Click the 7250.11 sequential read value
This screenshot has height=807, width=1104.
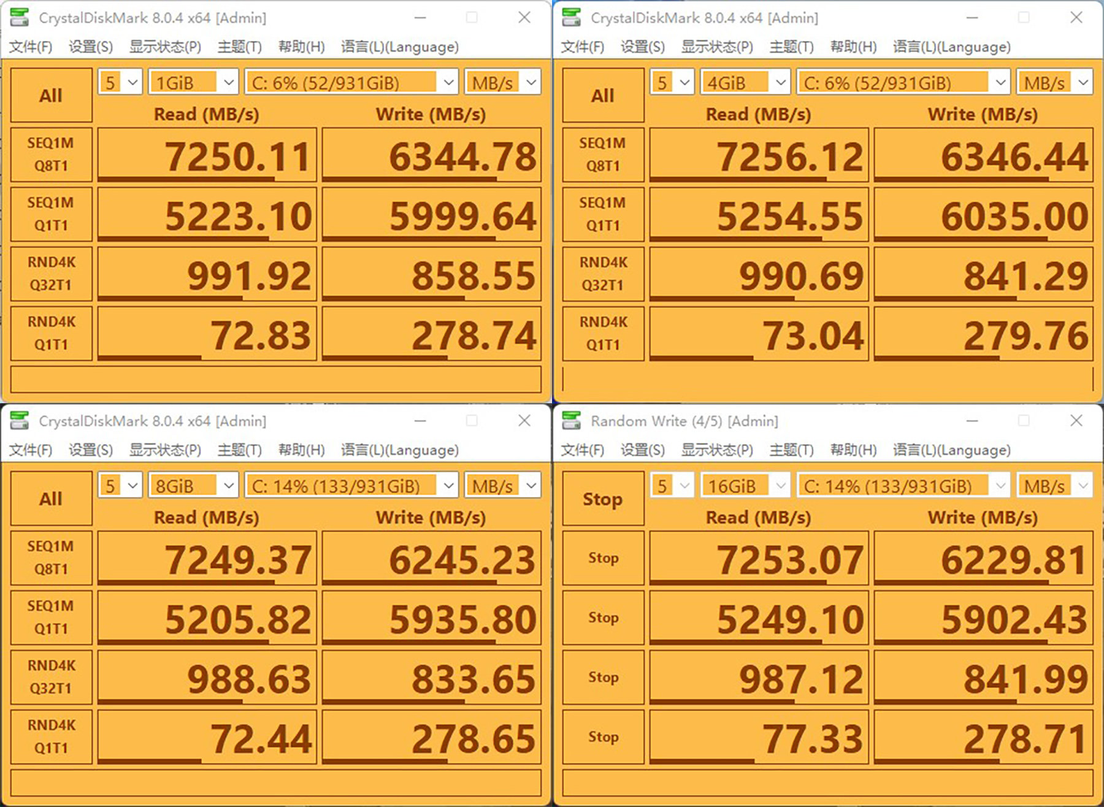(x=207, y=155)
